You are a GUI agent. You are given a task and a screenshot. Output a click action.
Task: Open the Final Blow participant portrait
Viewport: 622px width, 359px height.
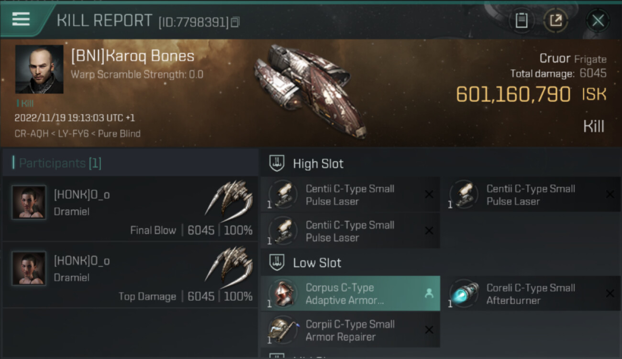(x=29, y=202)
